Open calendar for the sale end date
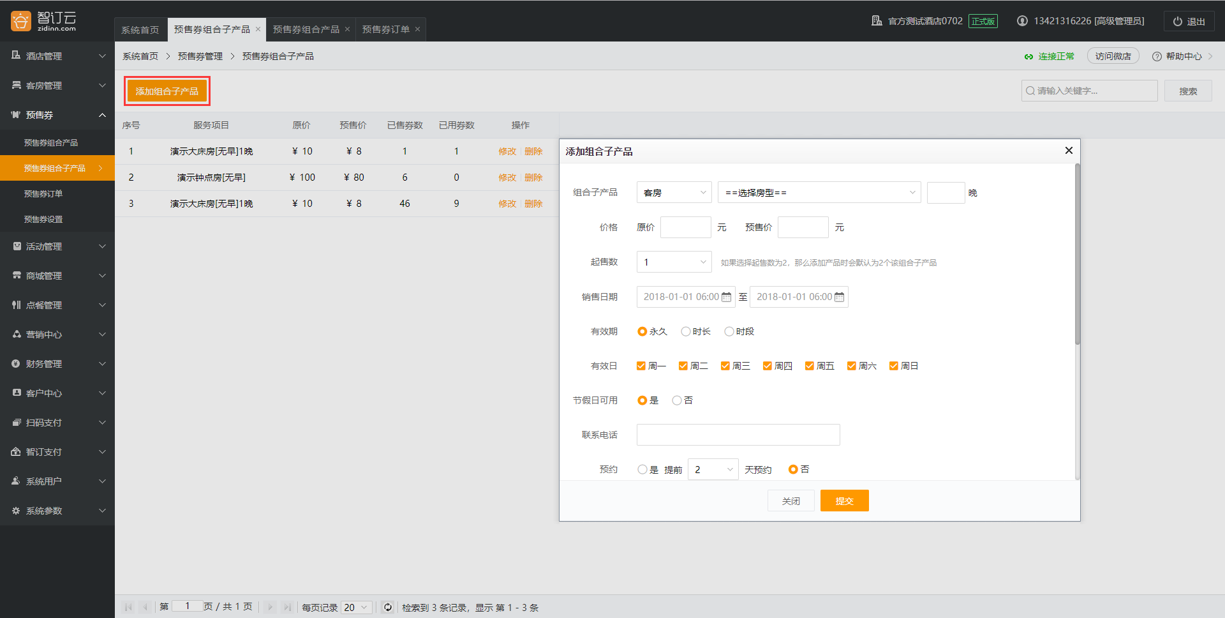1225x618 pixels. pyautogui.click(x=839, y=297)
